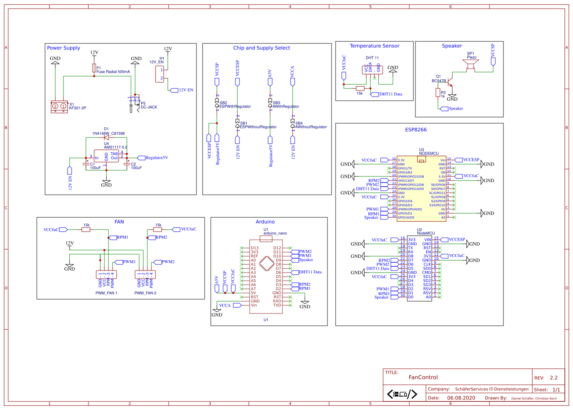Select the C2 100uF capacitor symbol

[127, 164]
